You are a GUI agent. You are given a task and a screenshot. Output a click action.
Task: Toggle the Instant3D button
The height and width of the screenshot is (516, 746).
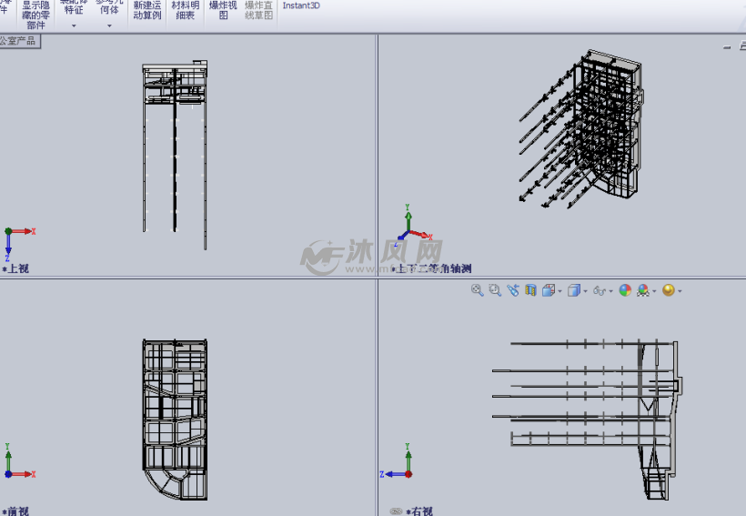[301, 5]
